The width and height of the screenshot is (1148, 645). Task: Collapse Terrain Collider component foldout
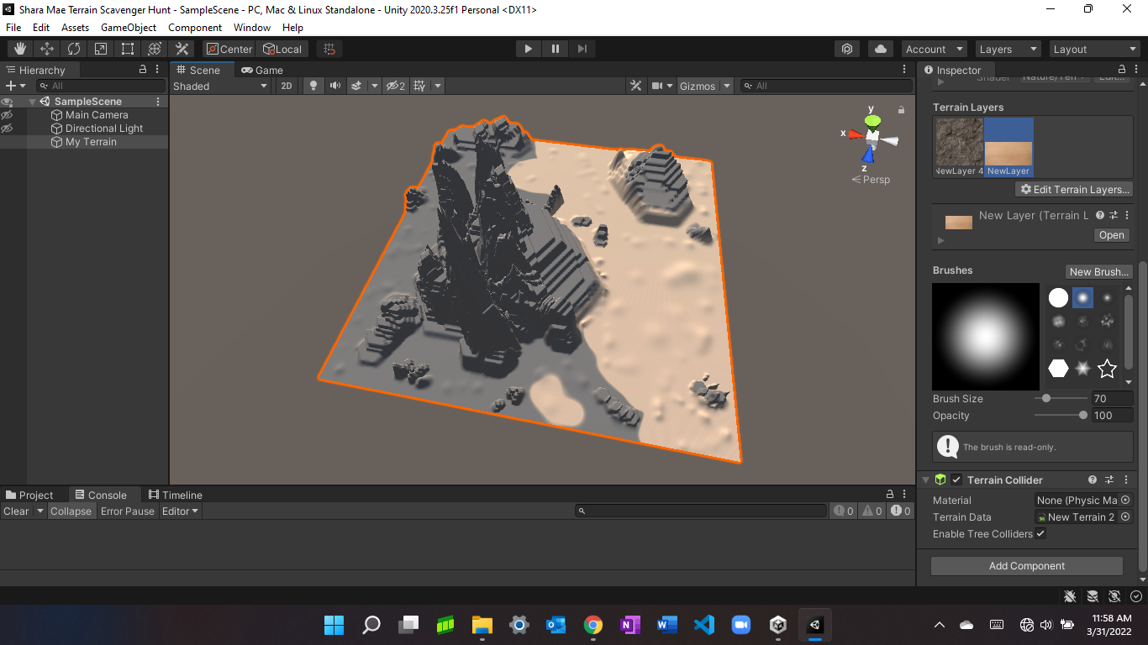(925, 480)
